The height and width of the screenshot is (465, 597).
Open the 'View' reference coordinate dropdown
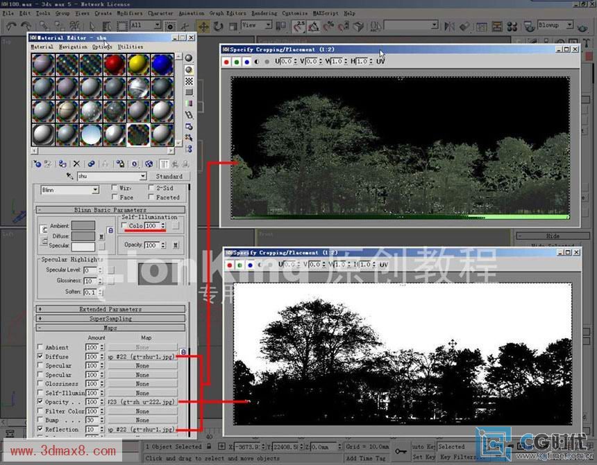pos(268,26)
